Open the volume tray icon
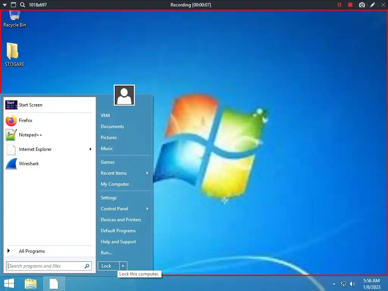 pos(352,284)
